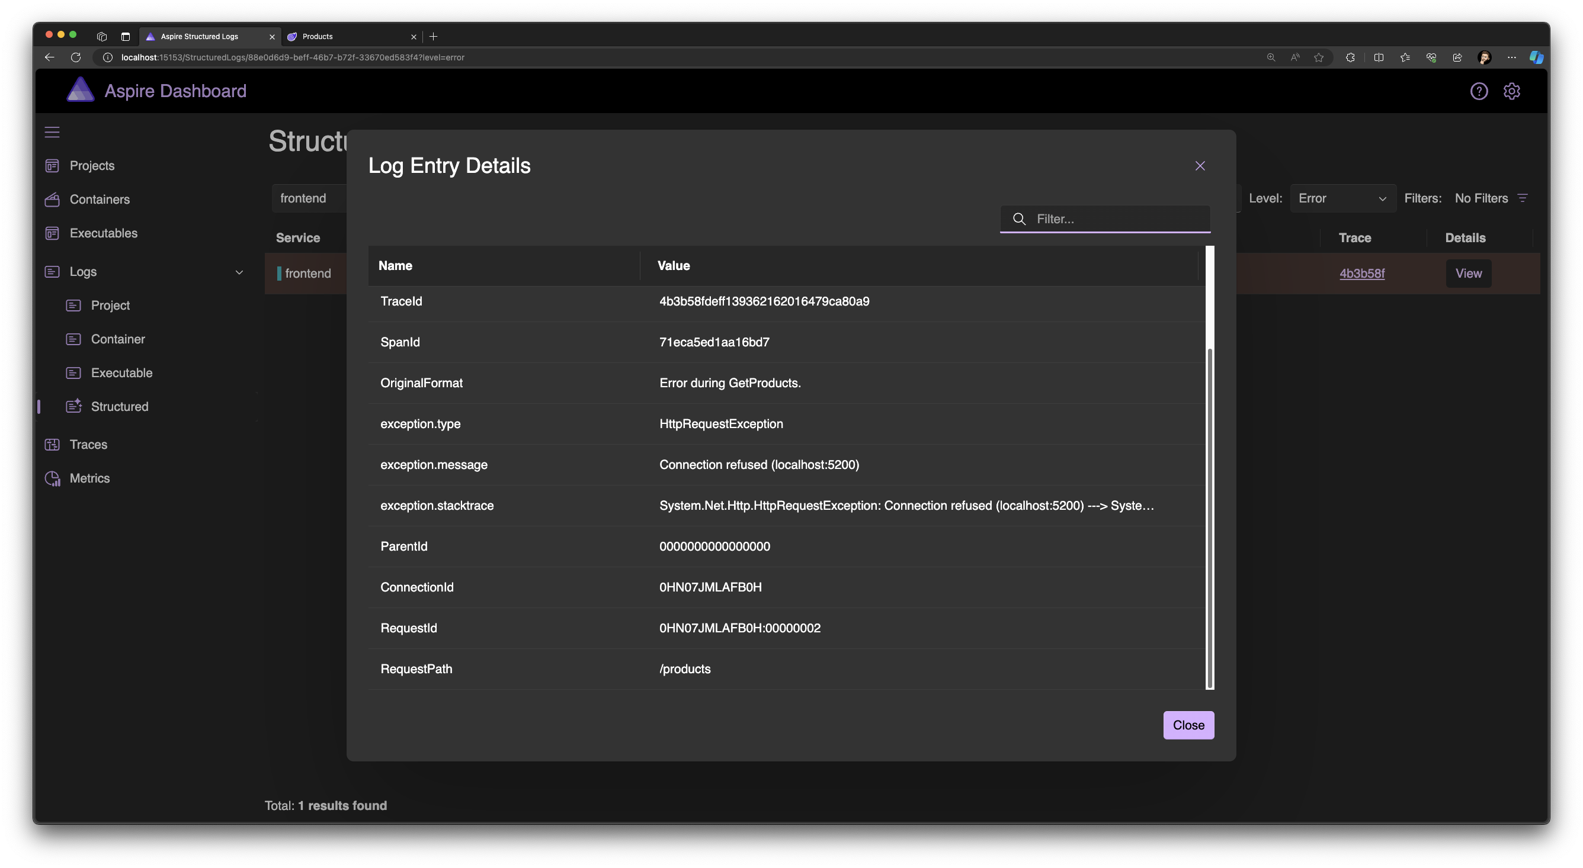Open Projects in the sidebar

[92, 165]
